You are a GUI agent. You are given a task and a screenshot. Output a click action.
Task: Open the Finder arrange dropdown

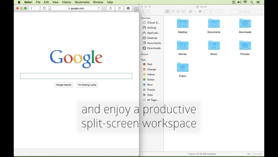(192, 12)
